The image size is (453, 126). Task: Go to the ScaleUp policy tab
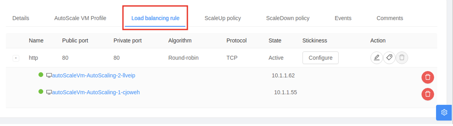point(223,18)
